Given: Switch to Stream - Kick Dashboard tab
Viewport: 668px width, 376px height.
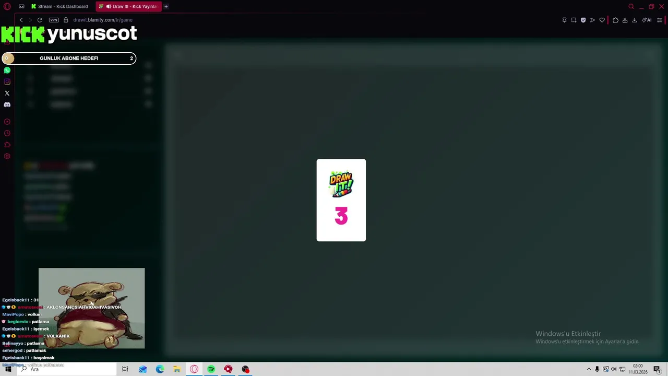Looking at the screenshot, I should point(59,6).
